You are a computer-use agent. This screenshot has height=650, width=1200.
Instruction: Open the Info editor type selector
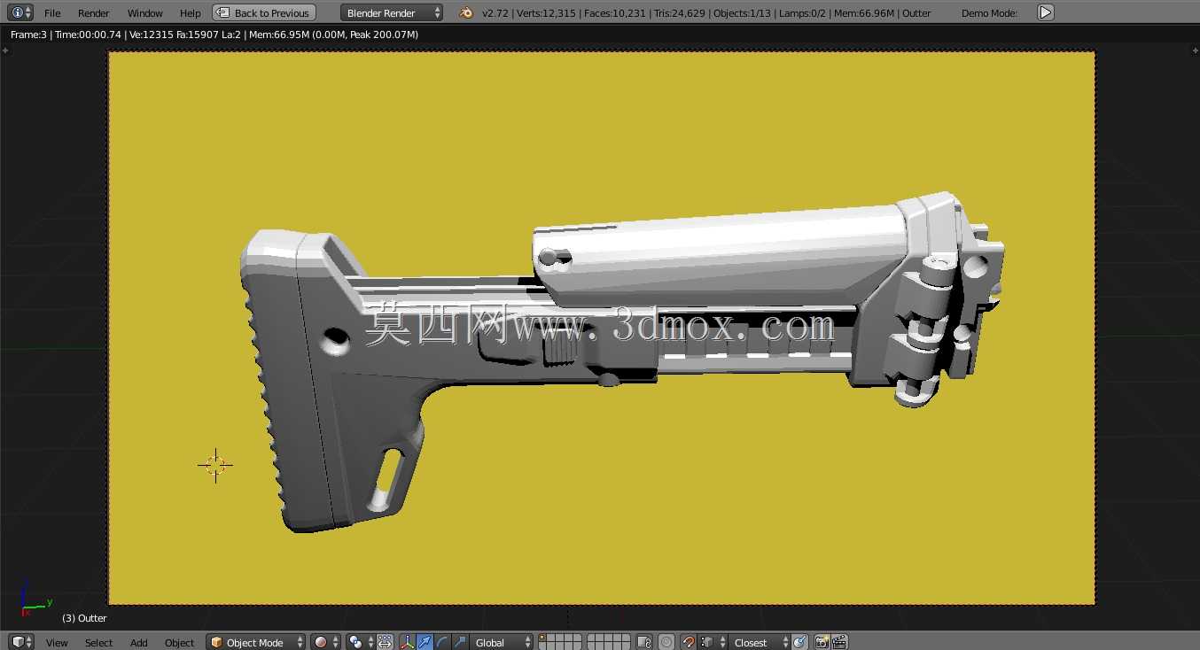pyautogui.click(x=21, y=12)
